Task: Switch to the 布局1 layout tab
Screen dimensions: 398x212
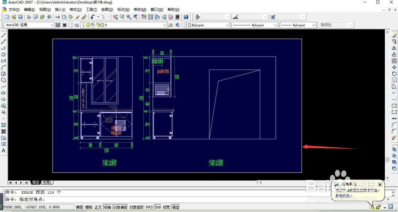Action: (x=47, y=182)
